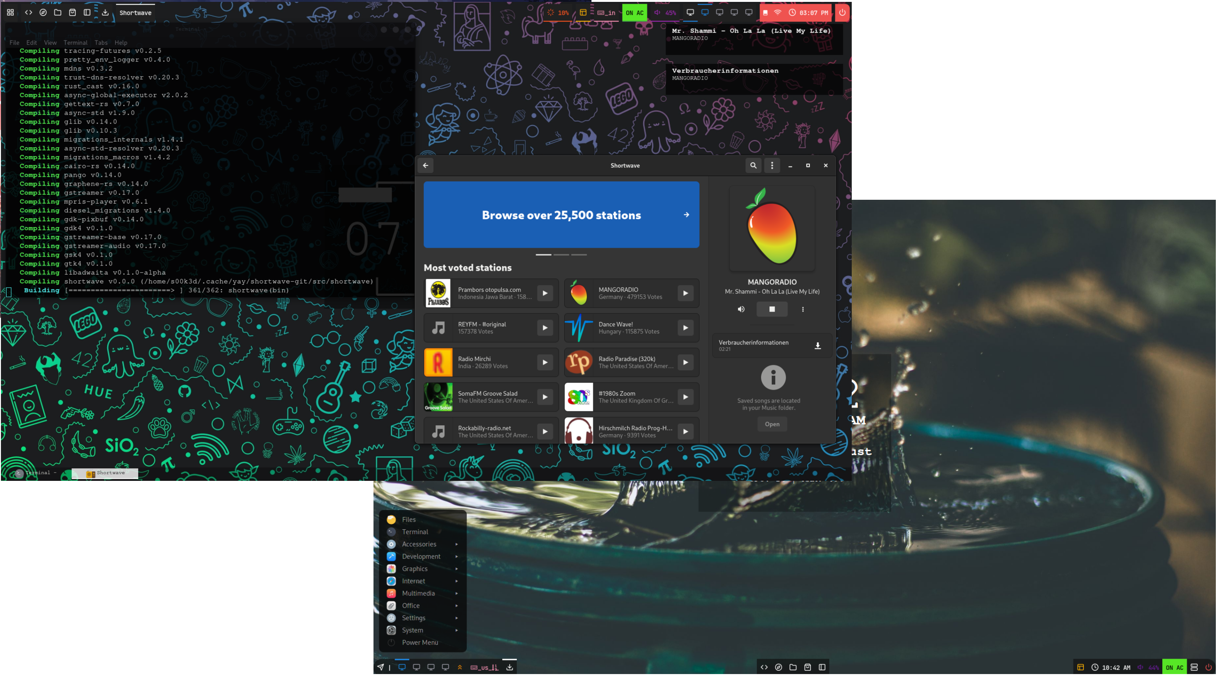
Task: Click the MANGORADIO station logo icon
Action: (579, 293)
